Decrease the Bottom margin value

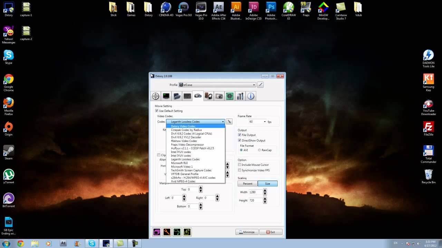(201, 208)
